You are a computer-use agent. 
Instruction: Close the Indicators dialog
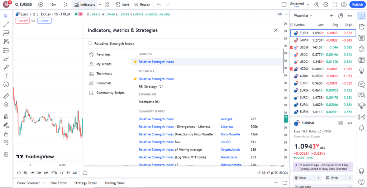[276, 30]
